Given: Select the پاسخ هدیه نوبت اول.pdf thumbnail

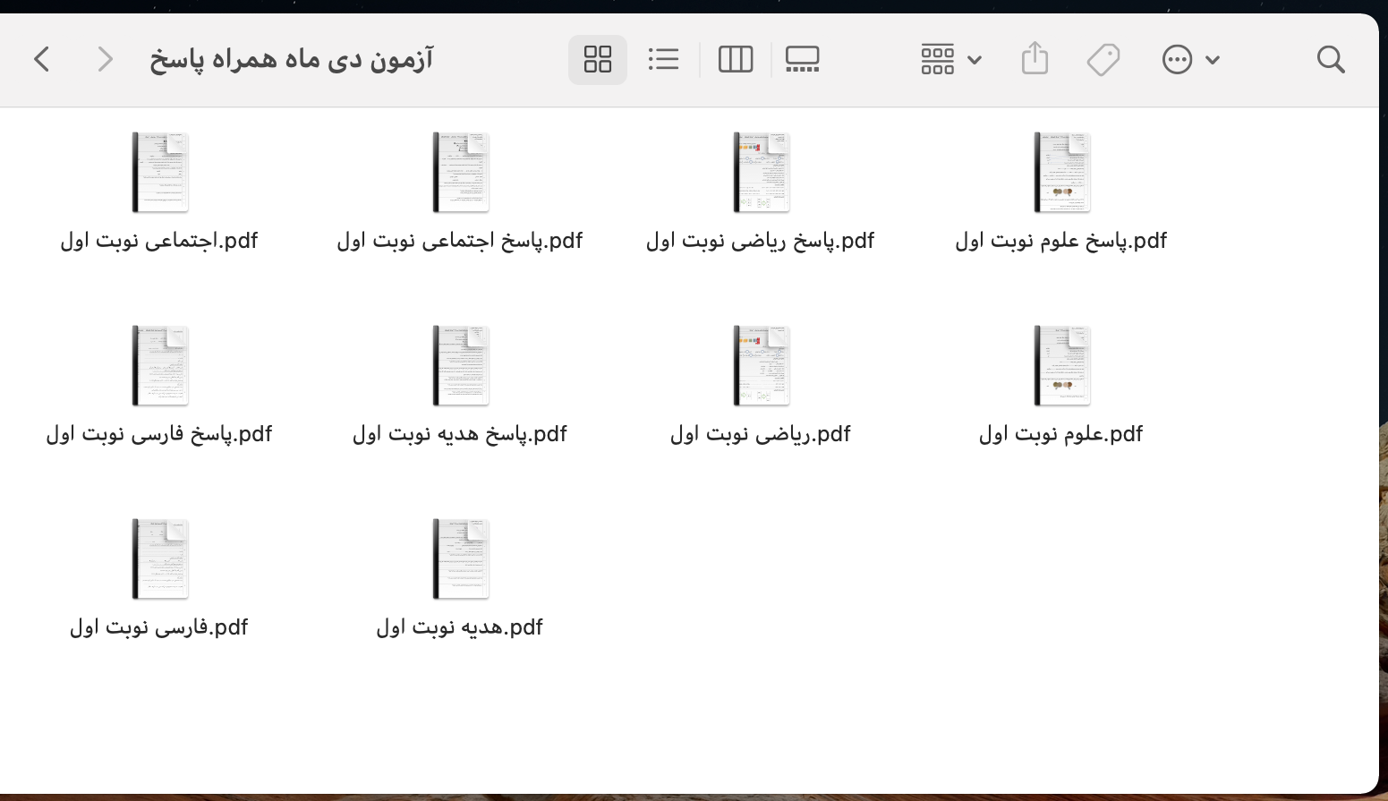Looking at the screenshot, I should coord(461,366).
